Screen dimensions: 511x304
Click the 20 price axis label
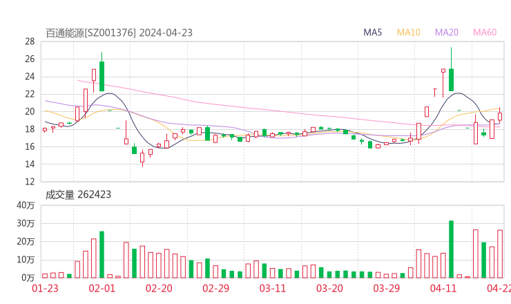pyautogui.click(x=30, y=111)
